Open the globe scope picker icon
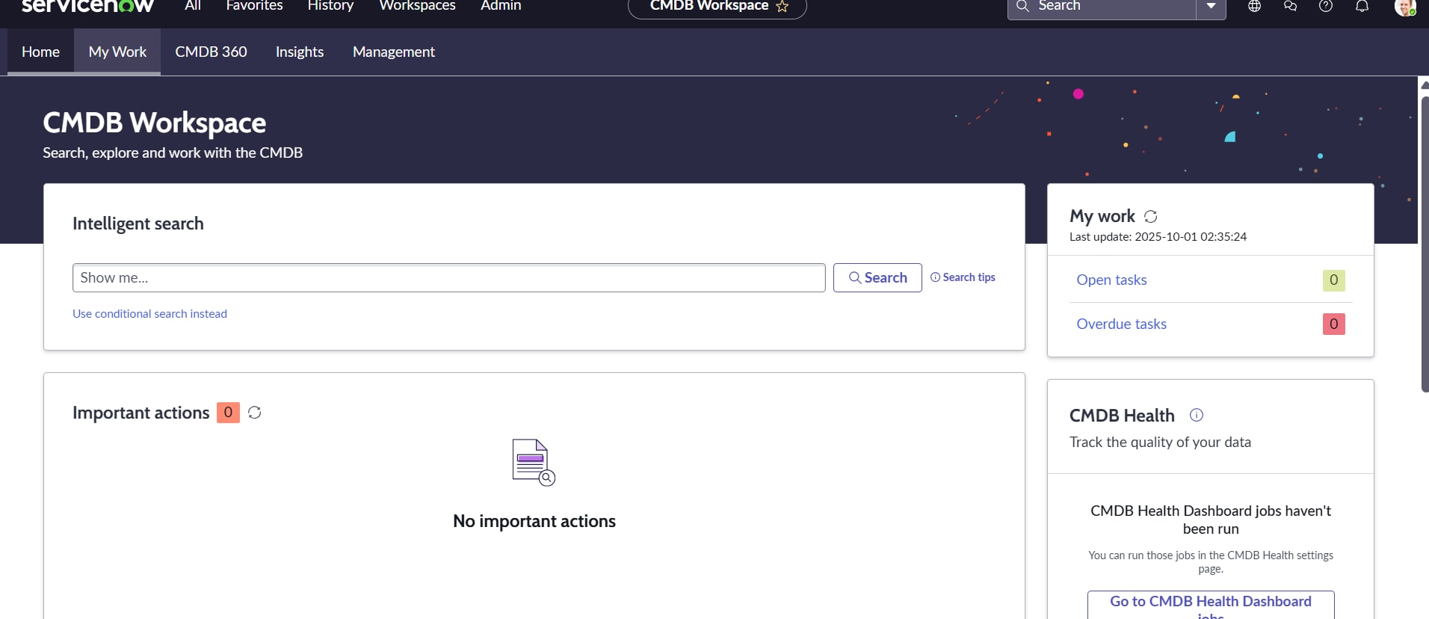The width and height of the screenshot is (1429, 619). [1255, 6]
